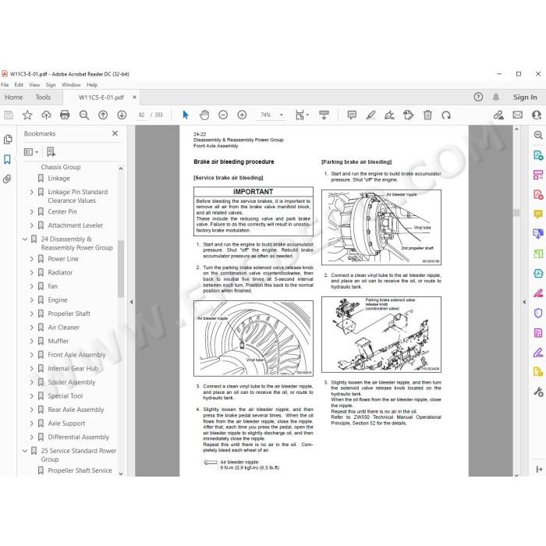Jump to the Engine bookmark
This screenshot has width=546, height=546.
click(58, 300)
